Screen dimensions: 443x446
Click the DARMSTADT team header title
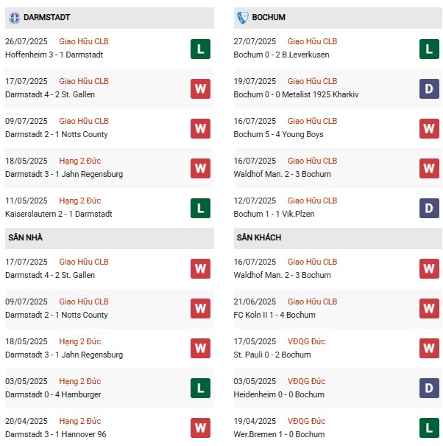pyautogui.click(x=47, y=17)
